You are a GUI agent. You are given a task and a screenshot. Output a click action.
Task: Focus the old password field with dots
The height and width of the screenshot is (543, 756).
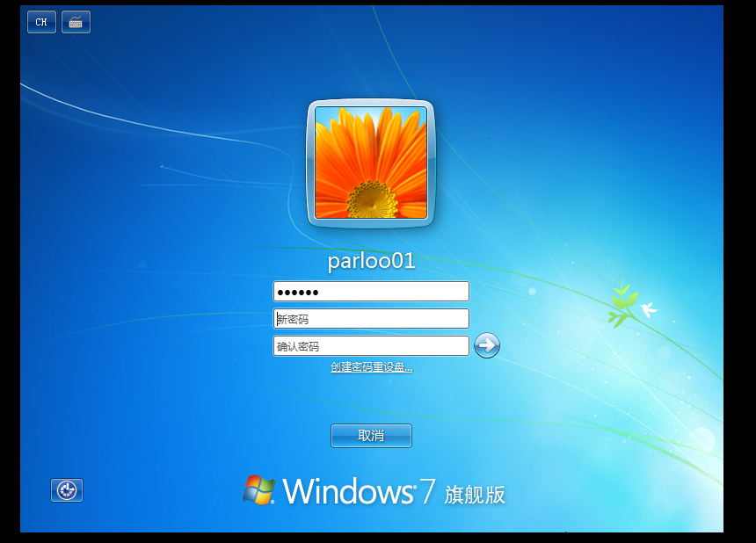(x=371, y=292)
